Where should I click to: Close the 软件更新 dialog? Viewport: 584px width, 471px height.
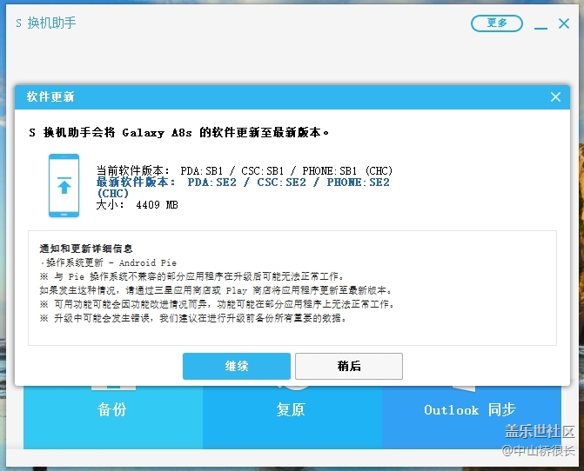[555, 97]
